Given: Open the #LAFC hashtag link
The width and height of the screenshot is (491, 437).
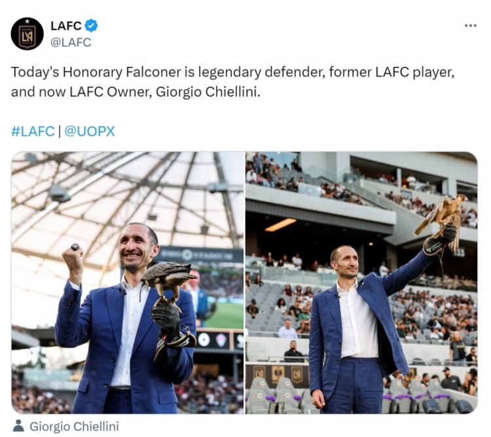Looking at the screenshot, I should pos(33,131).
